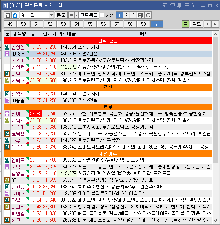The width and height of the screenshot is (220, 225).
Task: Click the 신 badge on 엔에프 row
Action: point(7,160)
